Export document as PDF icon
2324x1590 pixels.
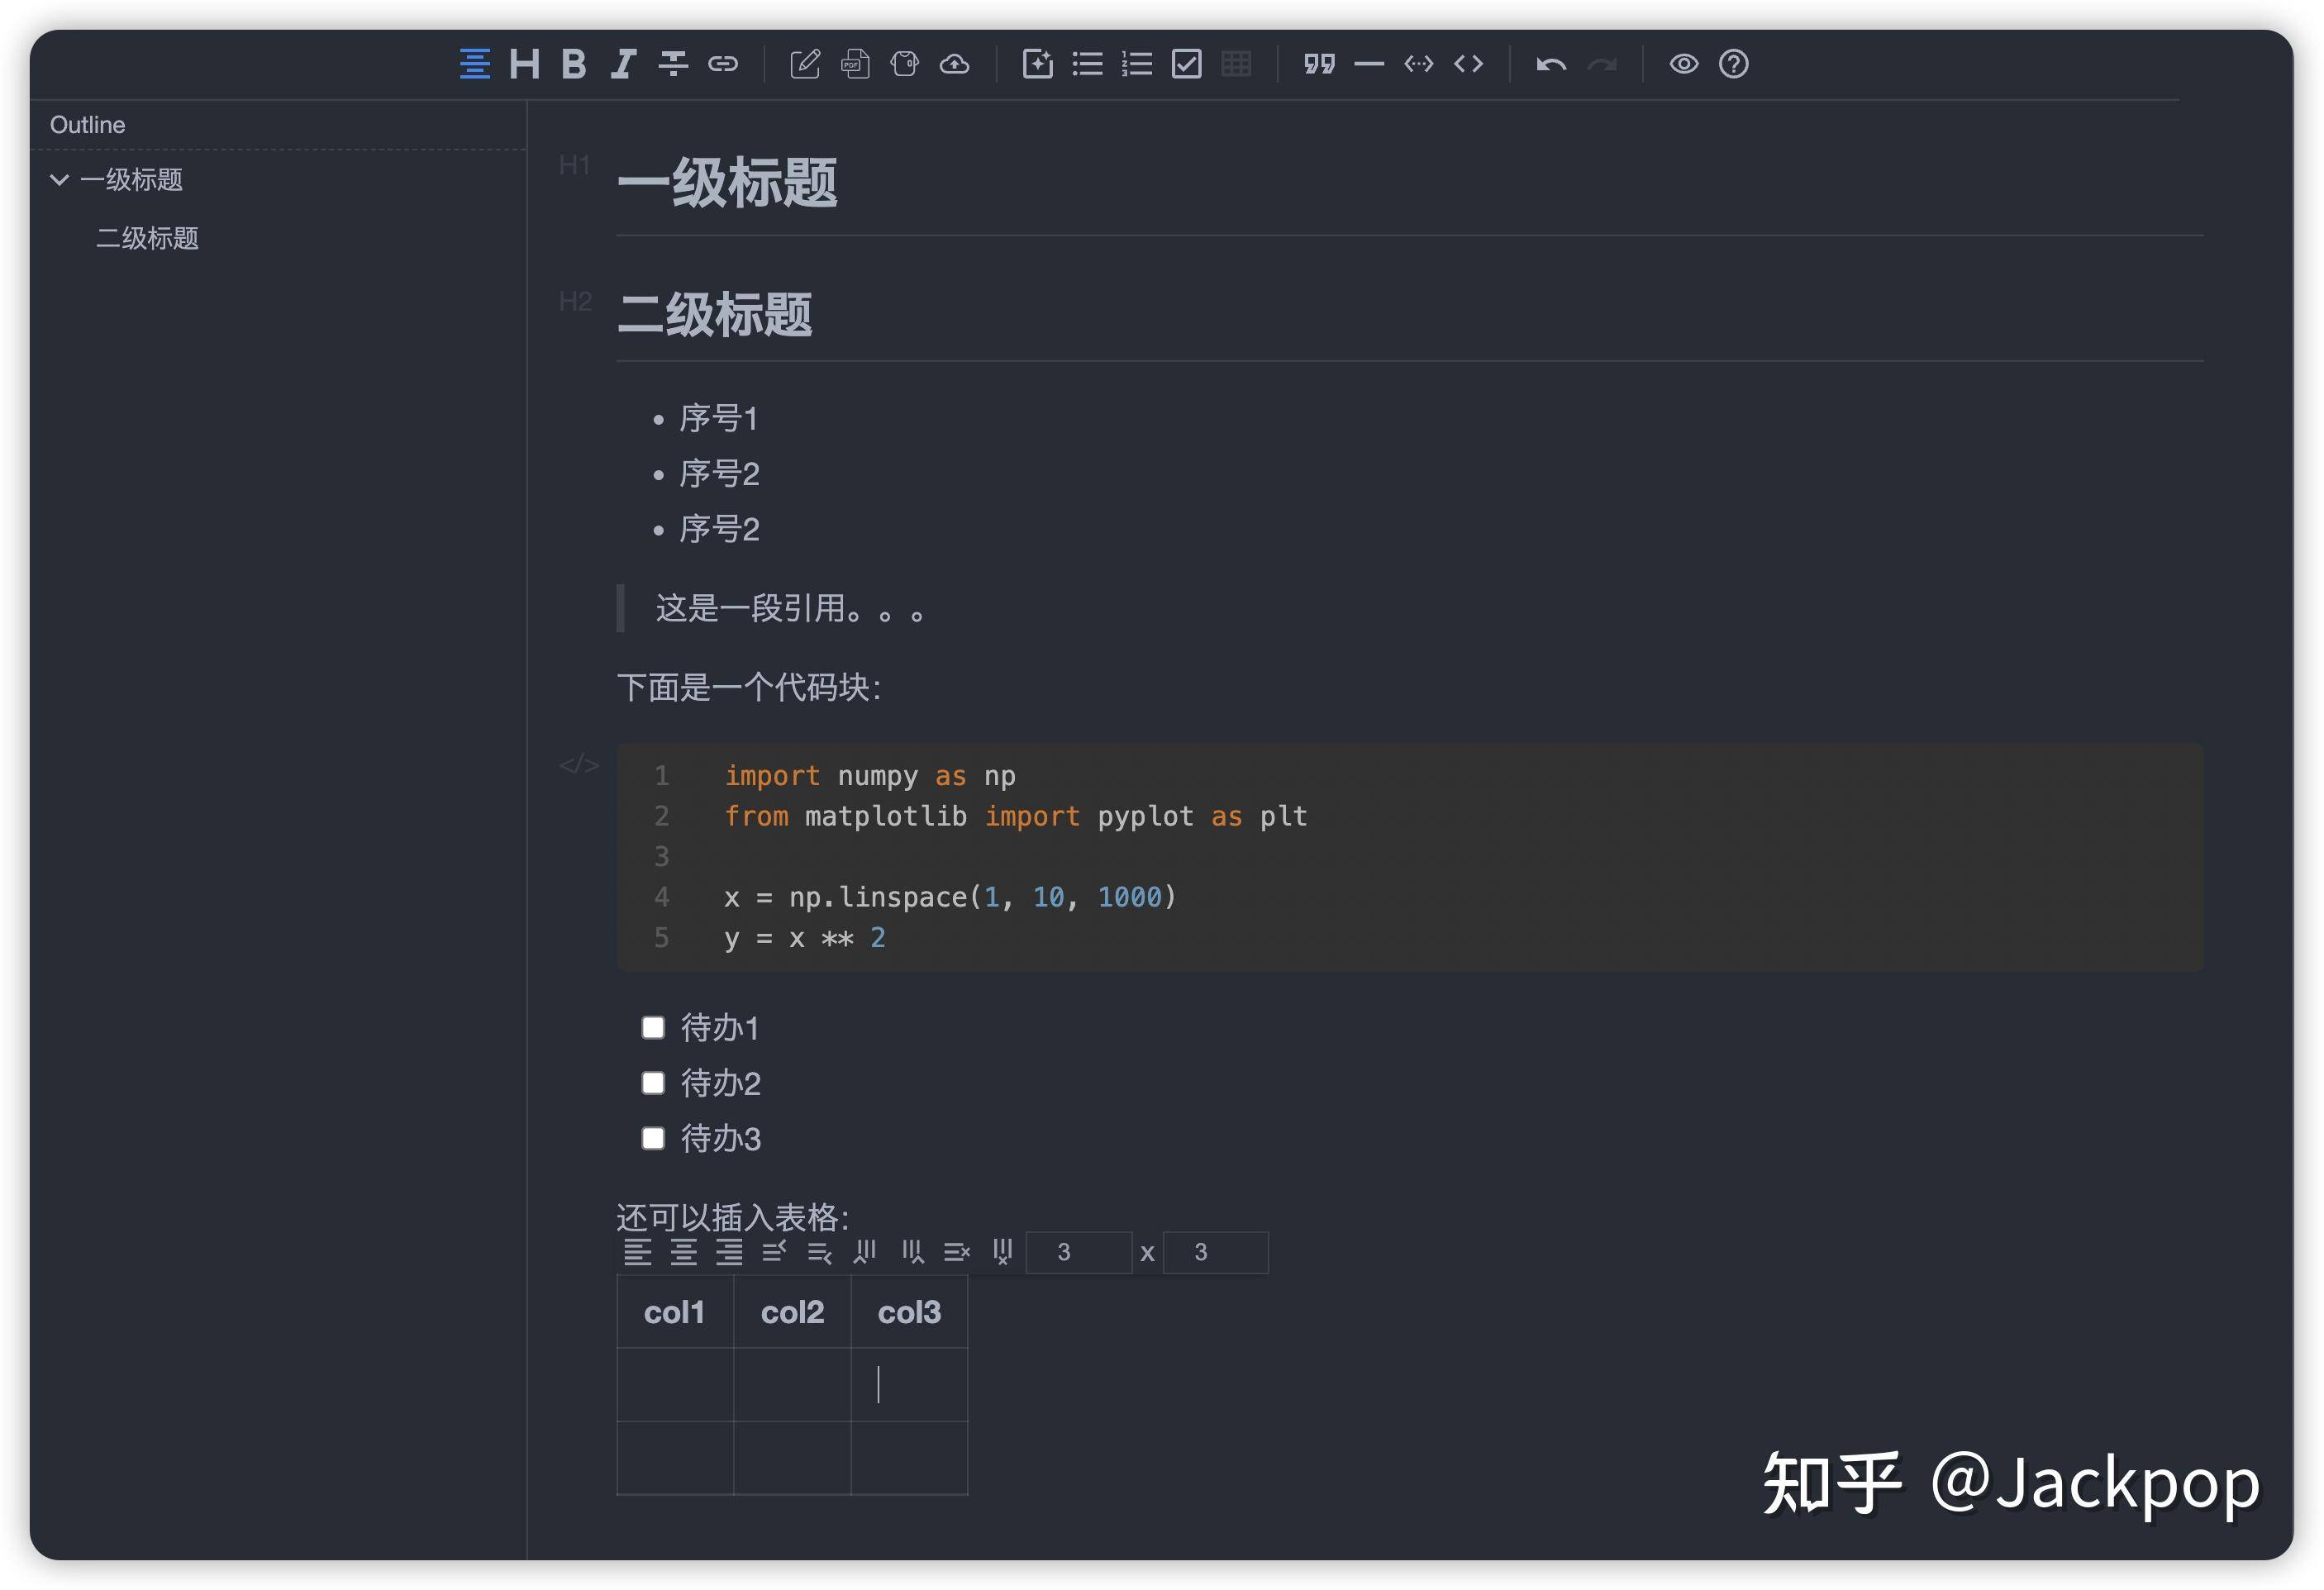(x=855, y=64)
